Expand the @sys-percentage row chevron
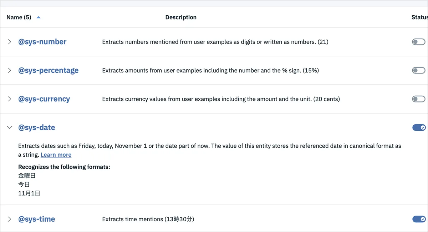This screenshot has height=232, width=428. pyautogui.click(x=10, y=70)
